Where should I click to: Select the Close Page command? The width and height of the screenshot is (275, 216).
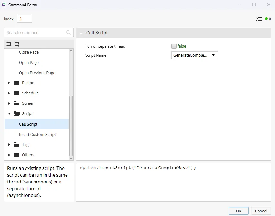(x=29, y=52)
